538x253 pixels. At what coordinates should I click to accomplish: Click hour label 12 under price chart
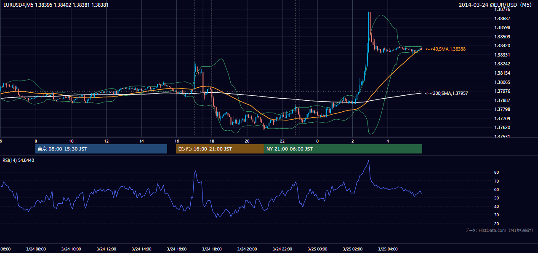click(x=106, y=141)
